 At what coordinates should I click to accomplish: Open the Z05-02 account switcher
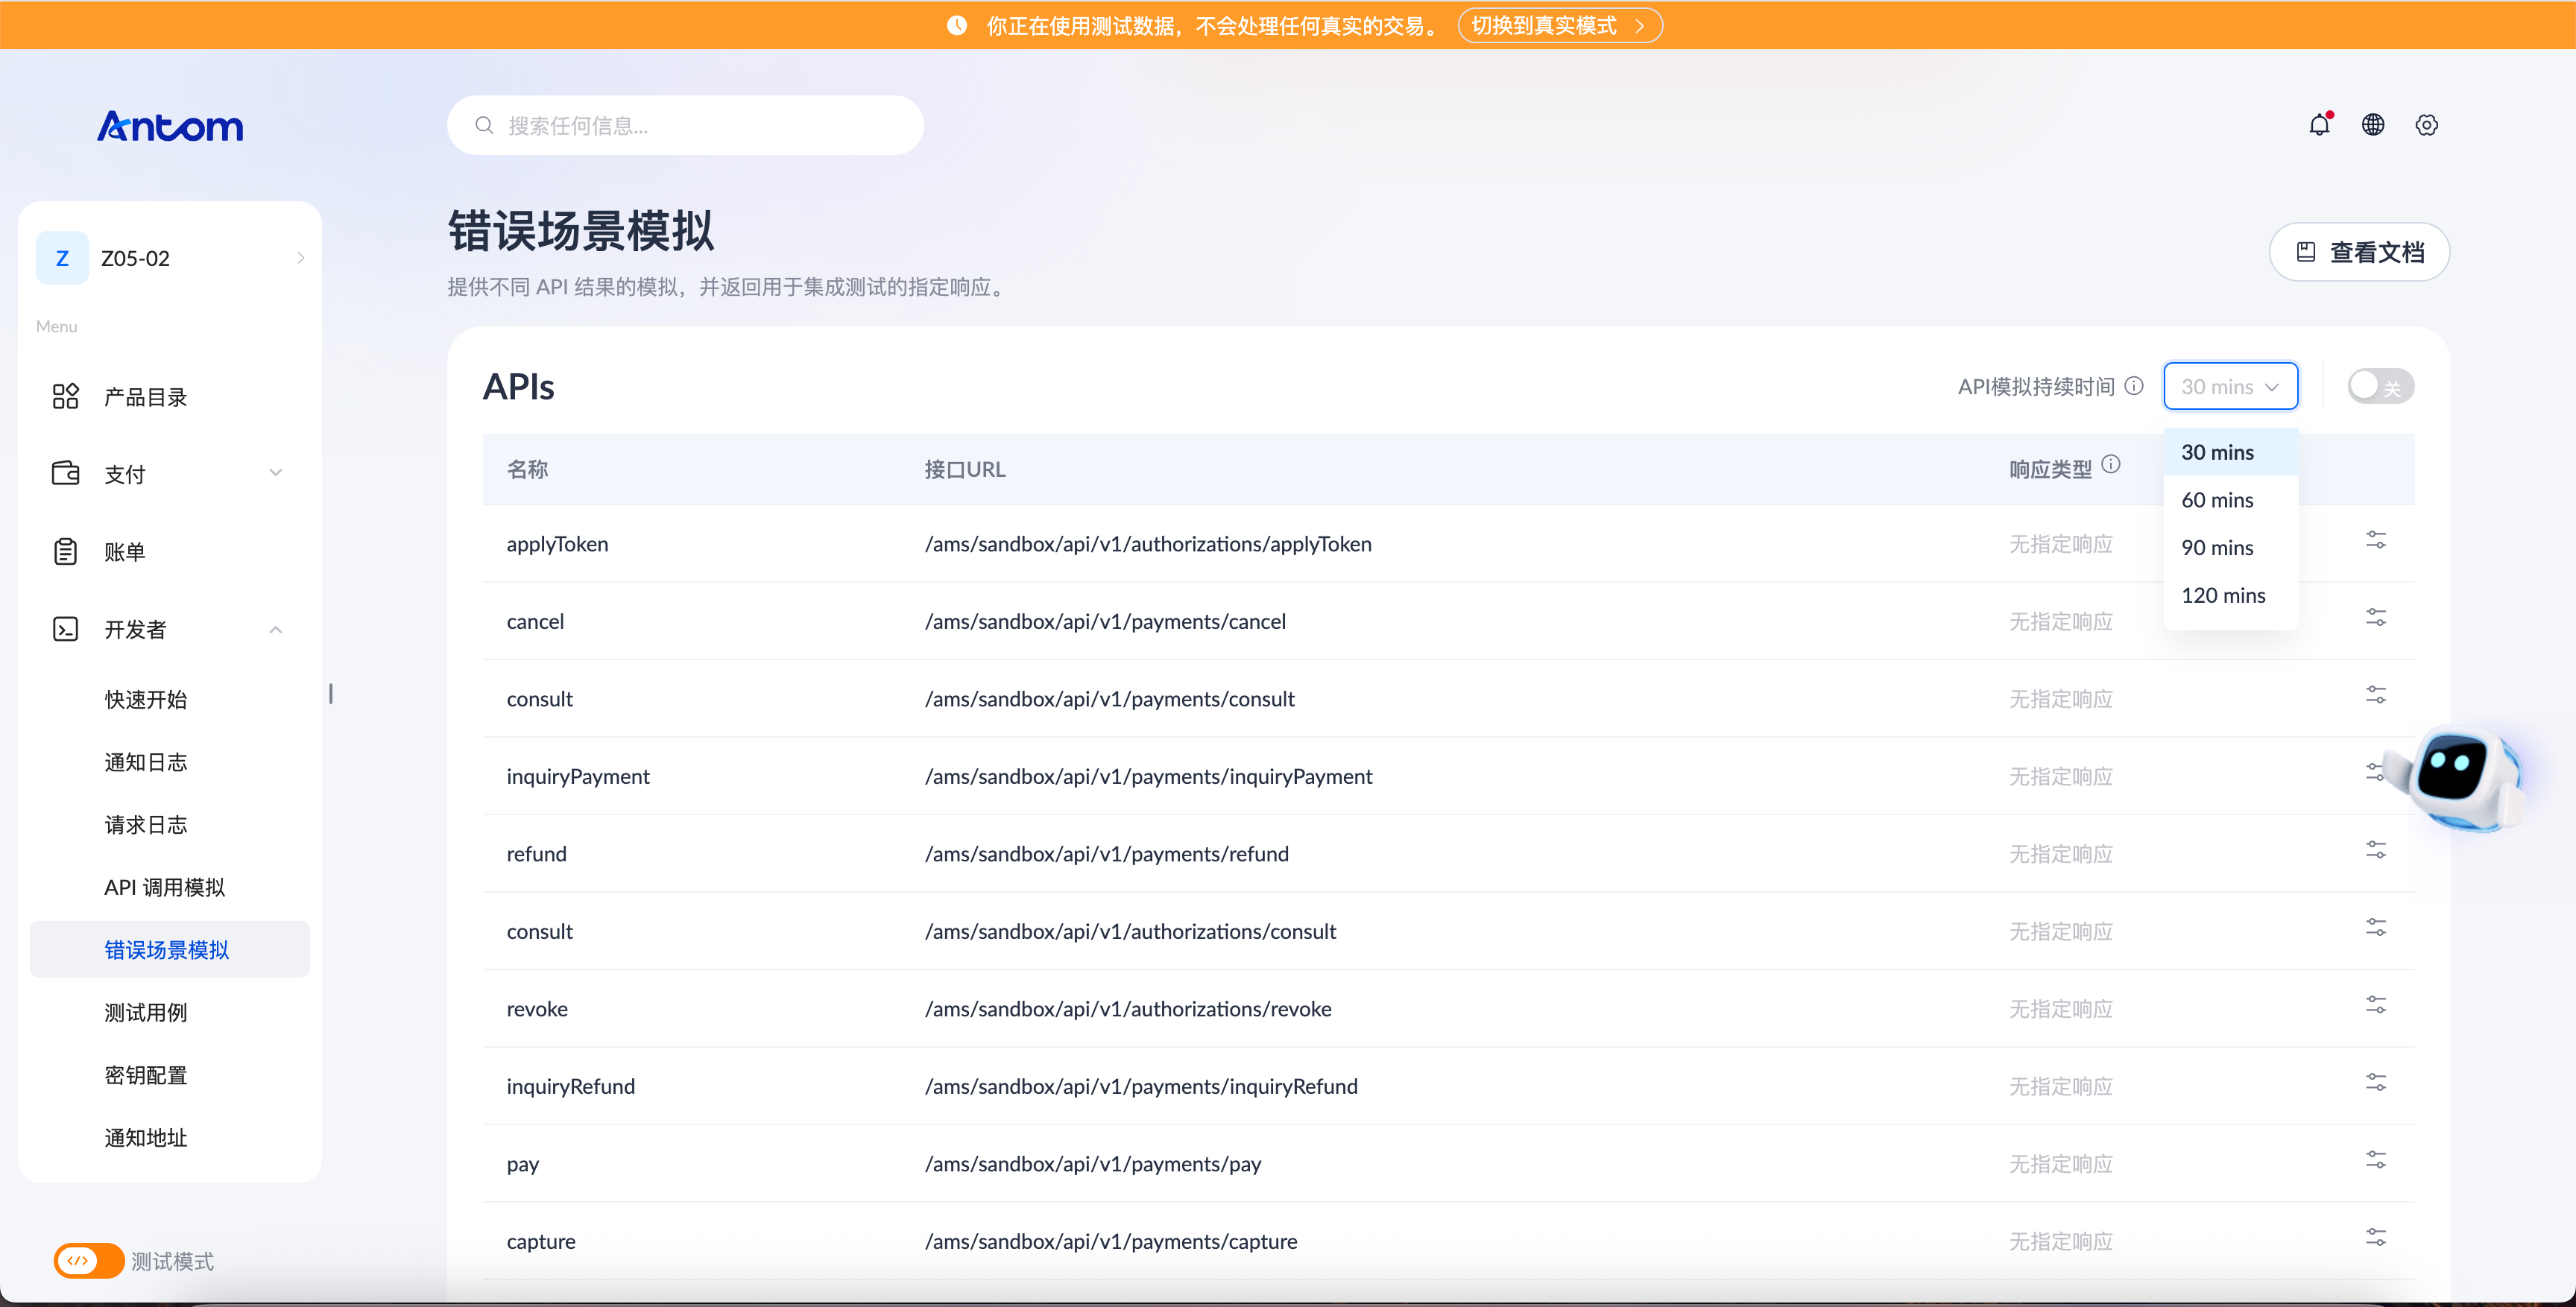170,258
